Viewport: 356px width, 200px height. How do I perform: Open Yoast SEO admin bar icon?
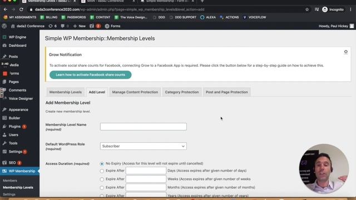tap(95, 26)
